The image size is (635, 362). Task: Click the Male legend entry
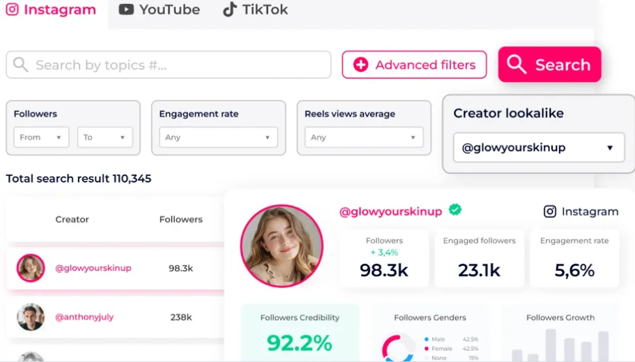(451, 339)
